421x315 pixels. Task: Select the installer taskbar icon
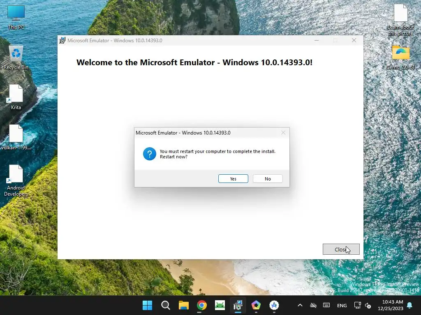coord(238,305)
